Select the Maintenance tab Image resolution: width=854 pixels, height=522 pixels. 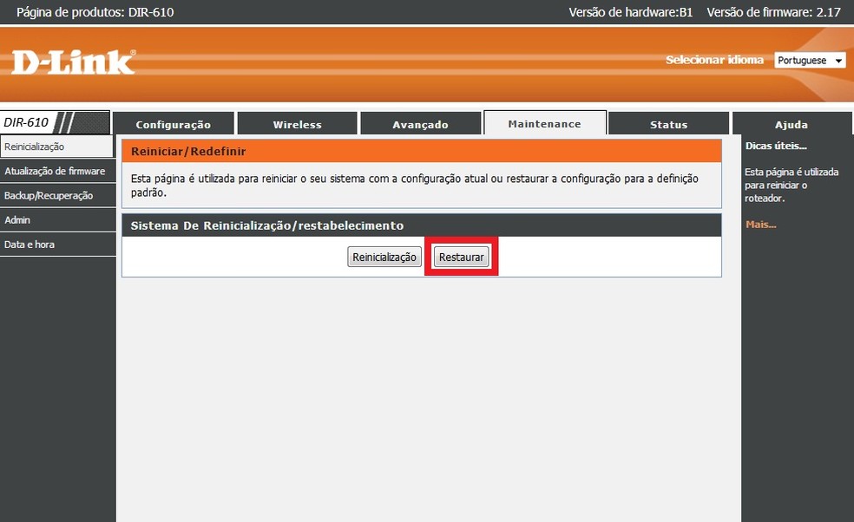tap(545, 123)
